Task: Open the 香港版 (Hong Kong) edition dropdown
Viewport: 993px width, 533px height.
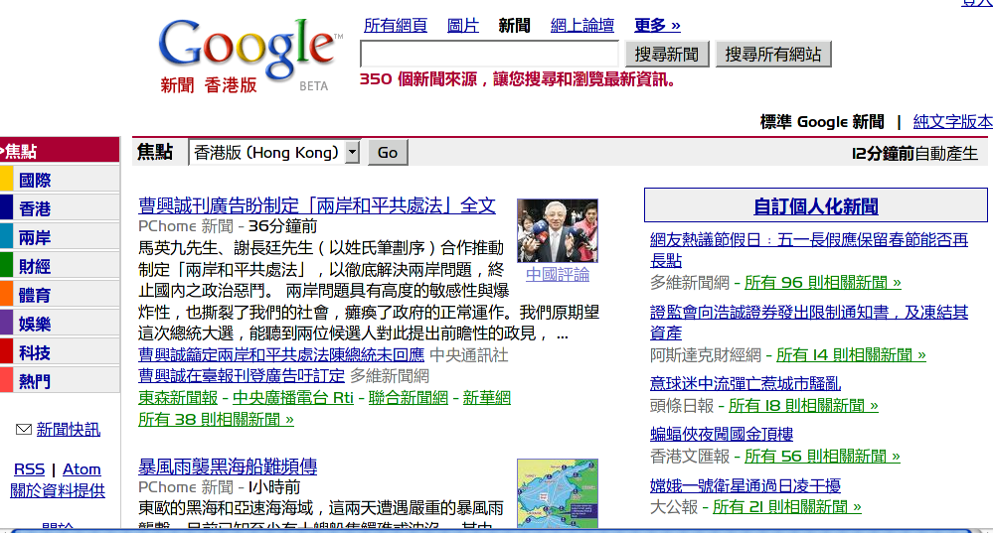Action: click(x=274, y=153)
